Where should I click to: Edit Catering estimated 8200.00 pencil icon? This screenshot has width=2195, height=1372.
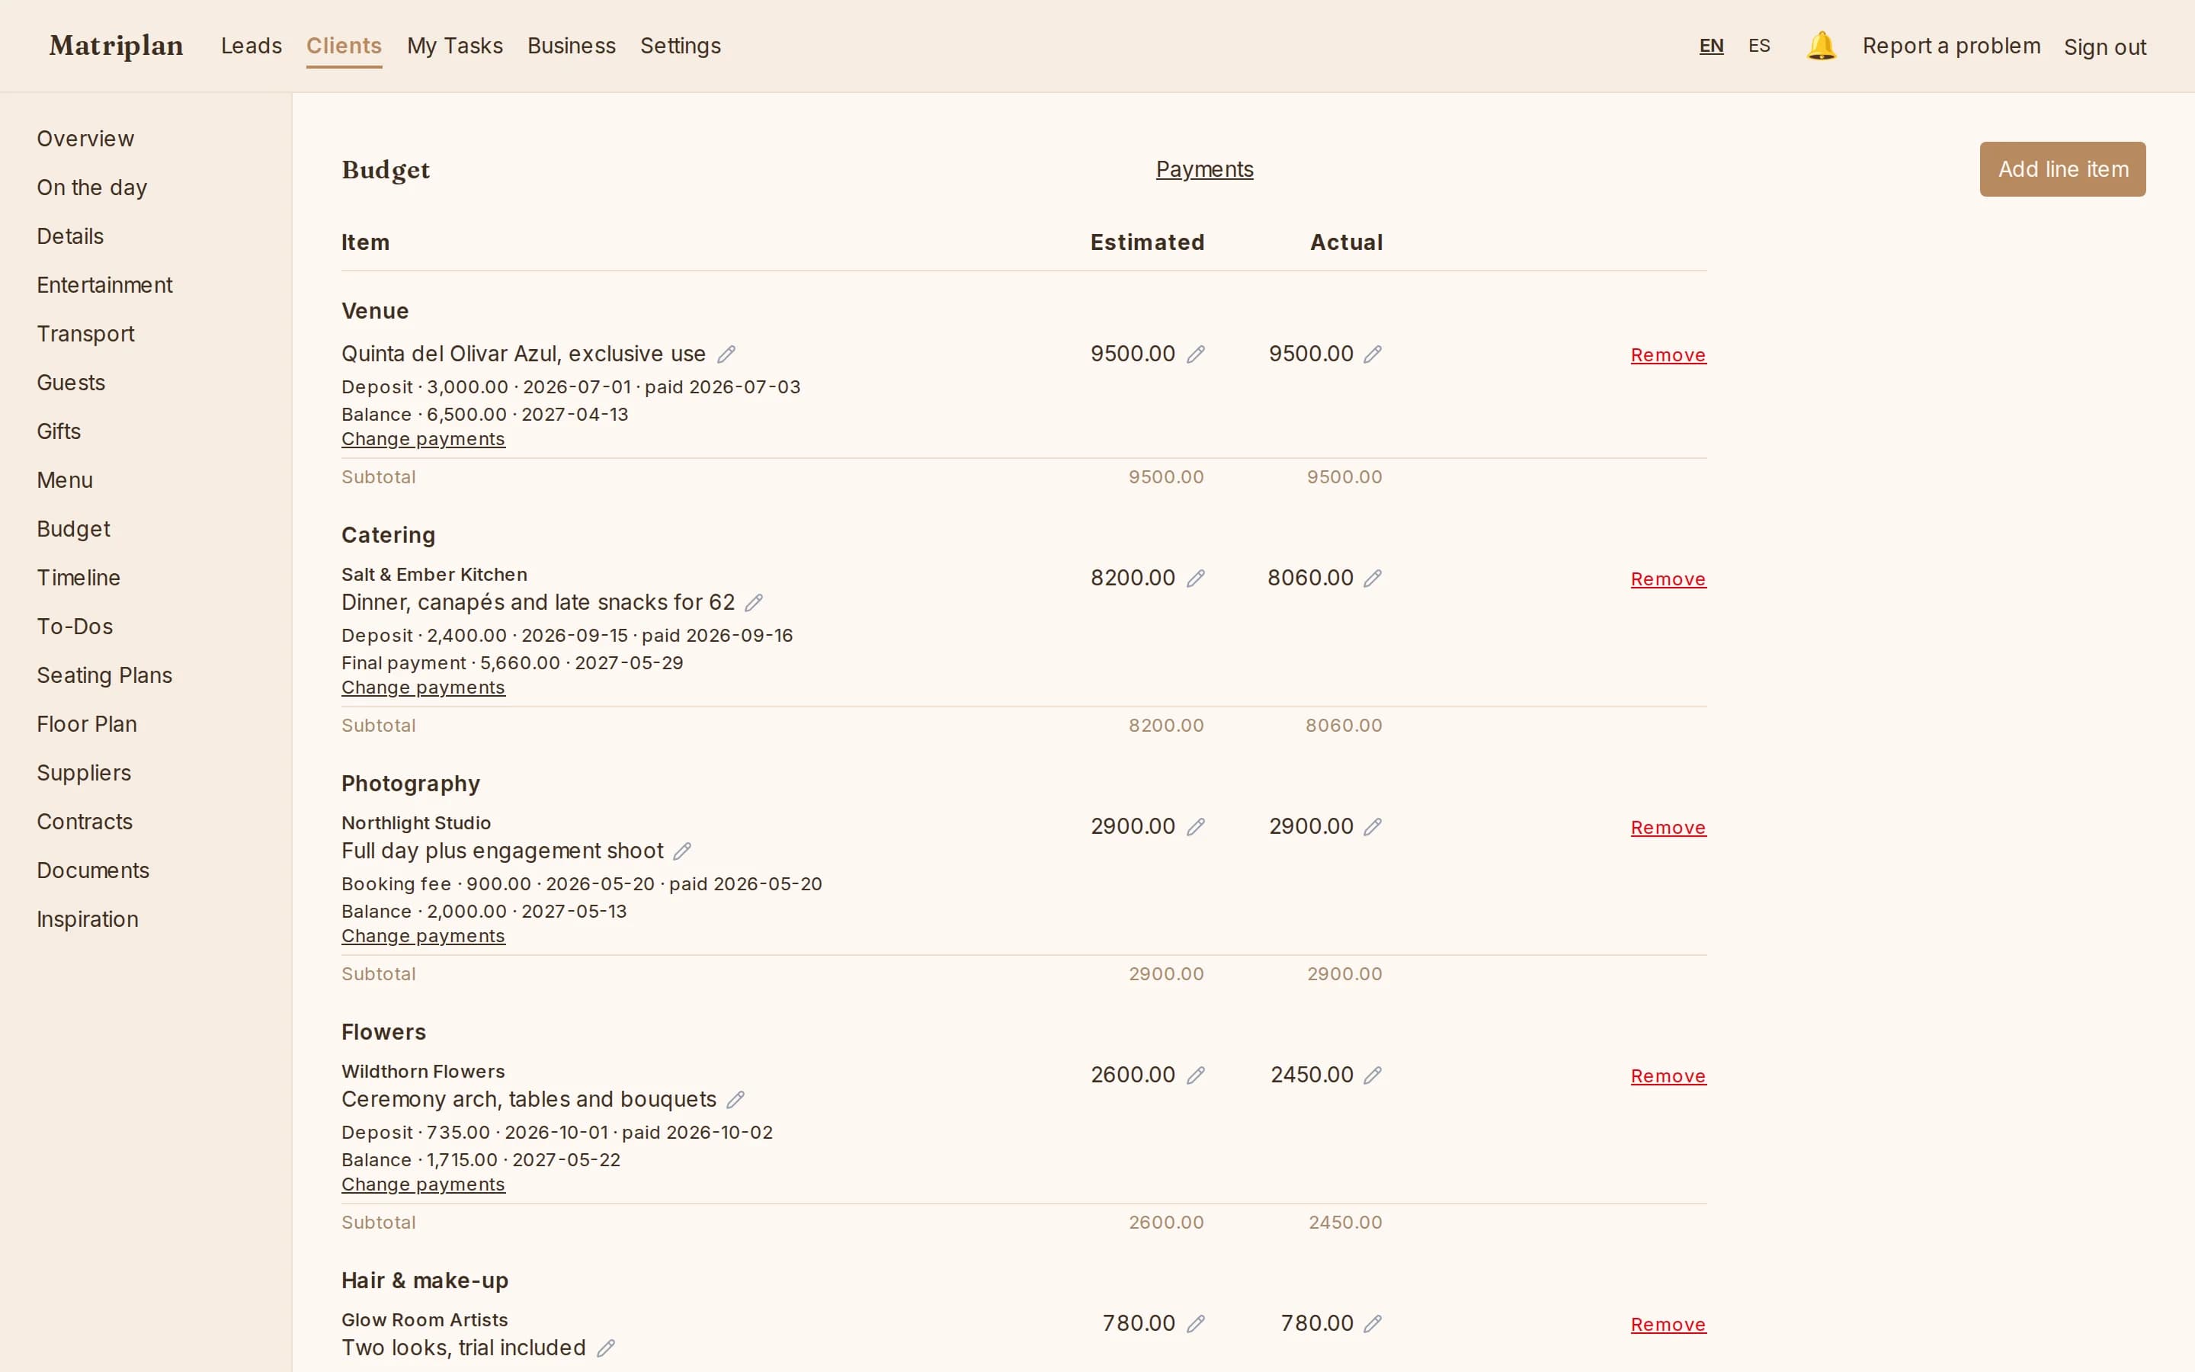(x=1196, y=578)
